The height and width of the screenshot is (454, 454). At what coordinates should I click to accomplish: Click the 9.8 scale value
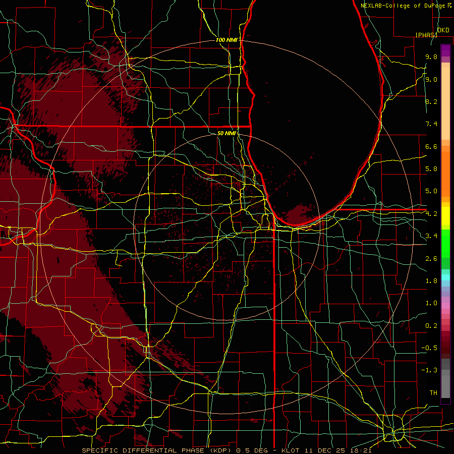pyautogui.click(x=431, y=56)
